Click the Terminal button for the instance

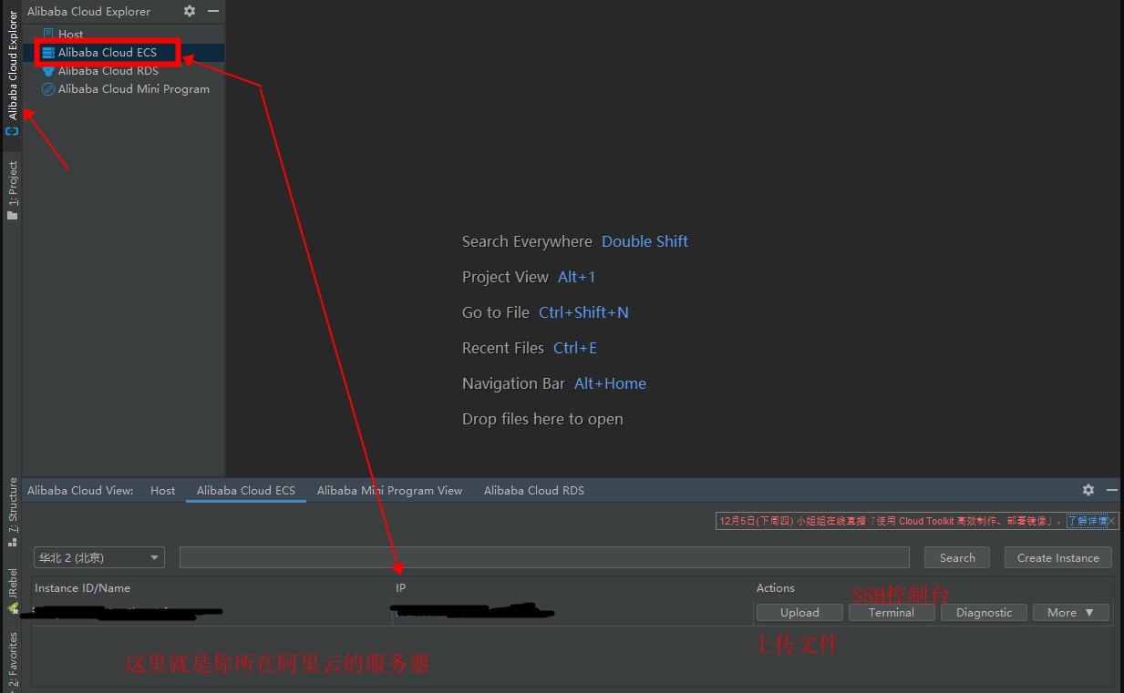point(891,613)
